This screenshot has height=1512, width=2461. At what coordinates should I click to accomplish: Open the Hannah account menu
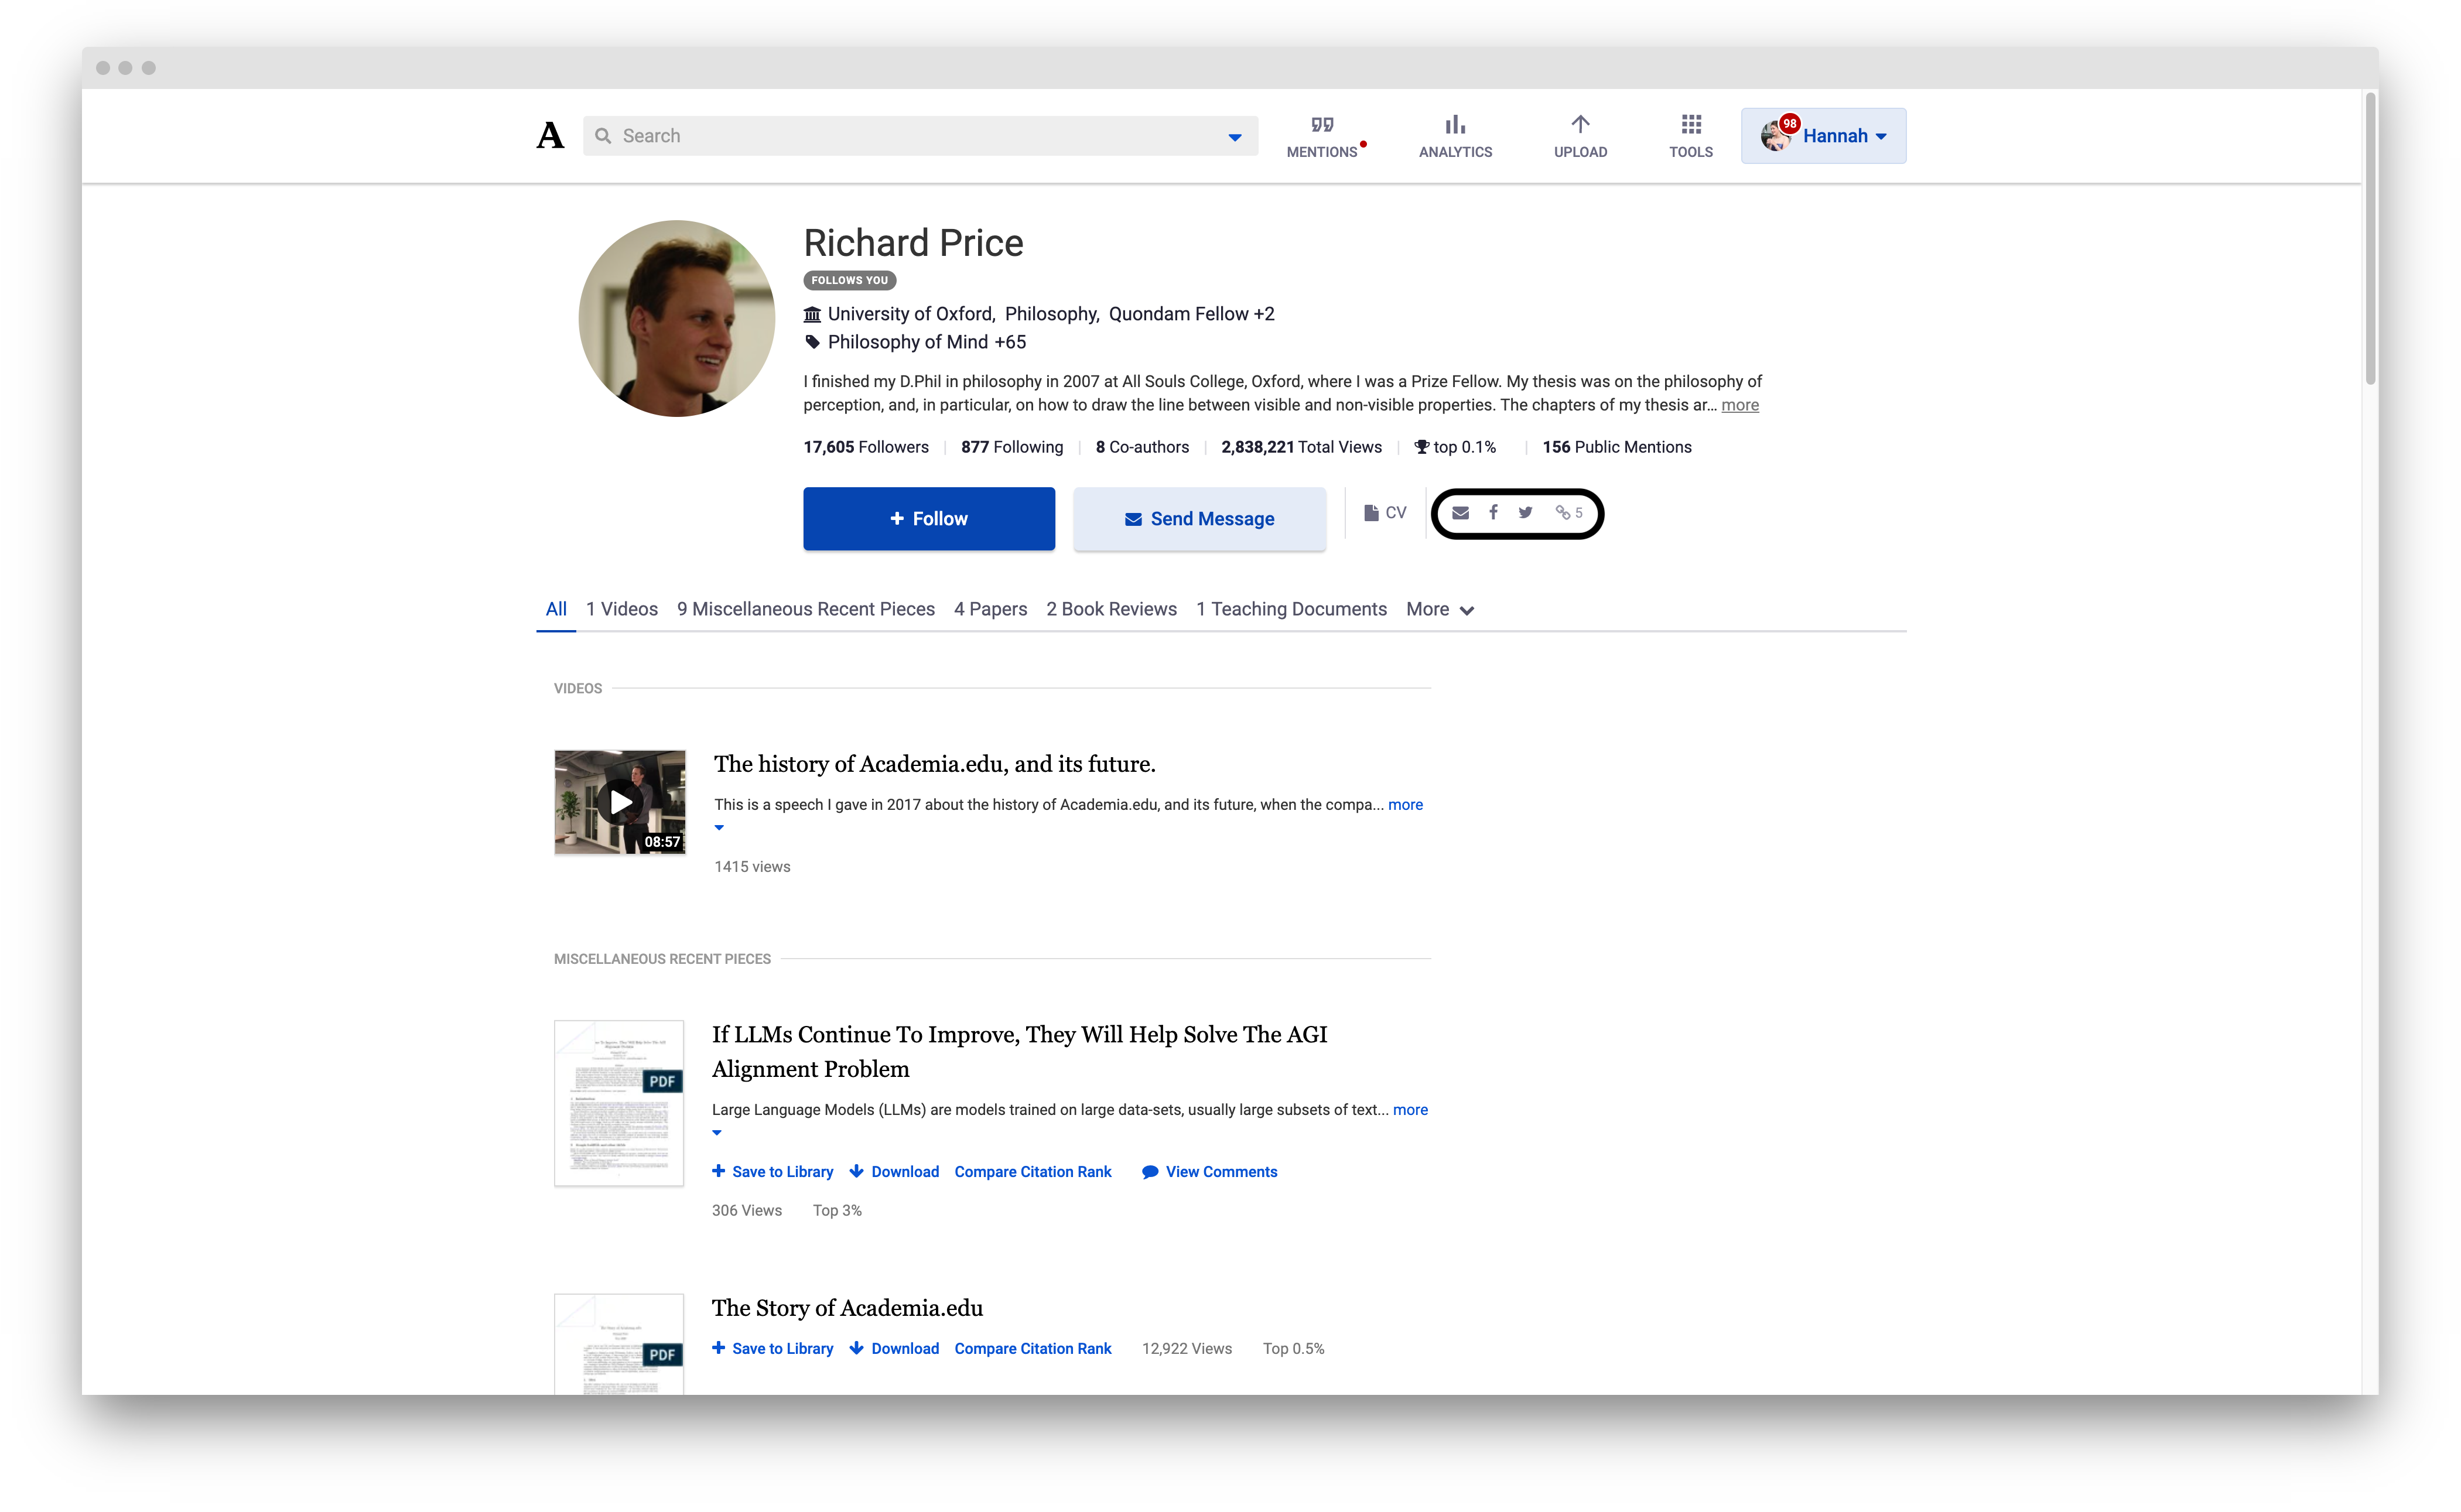point(1823,136)
